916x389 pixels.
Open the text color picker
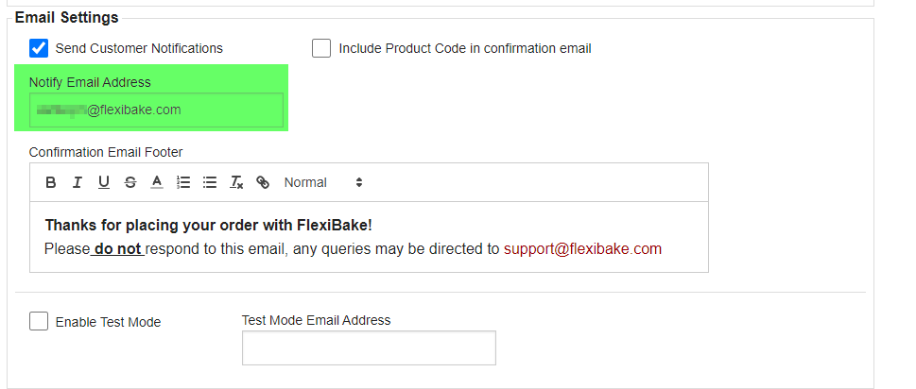pyautogui.click(x=157, y=182)
